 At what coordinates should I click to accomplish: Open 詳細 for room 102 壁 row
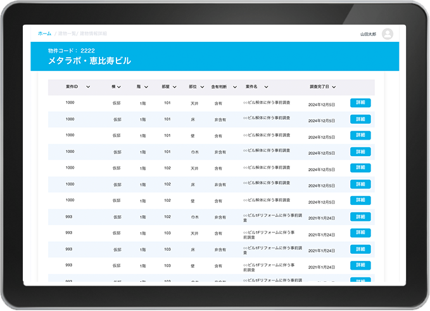[360, 201]
